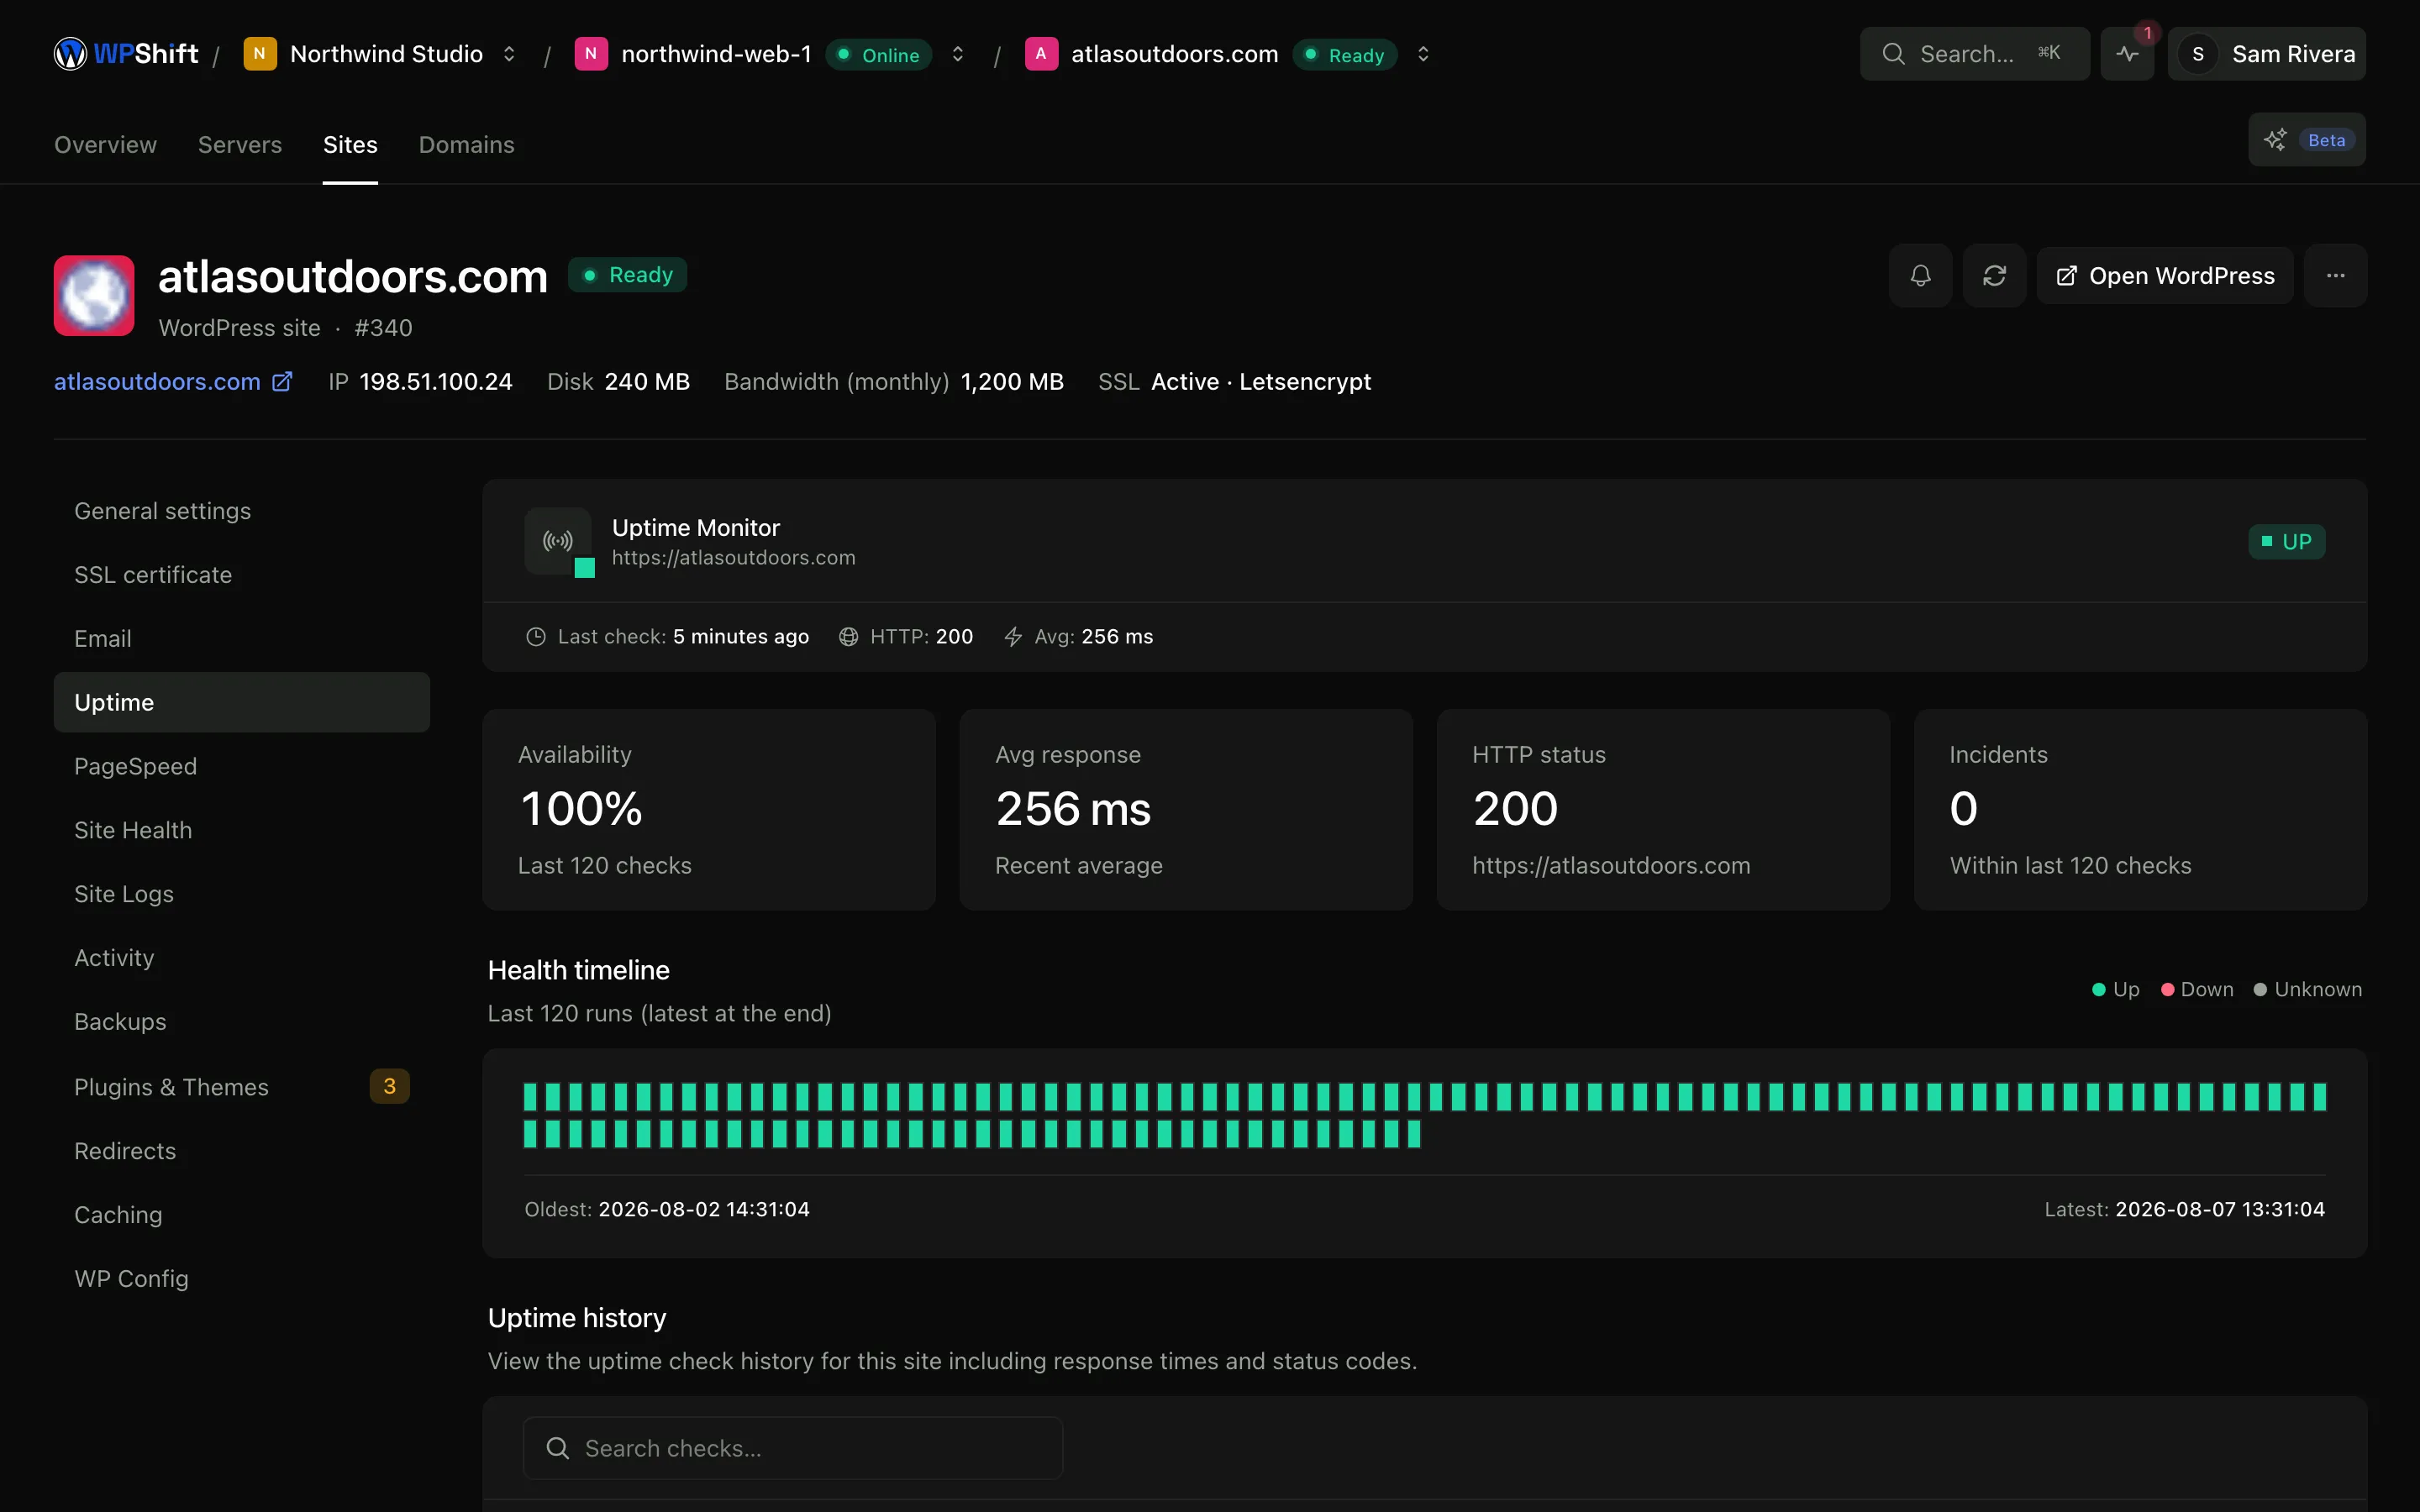Expand the atlasoutdoors.com site switcher chevron
This screenshot has width=2420, height=1512.
pyautogui.click(x=1423, y=54)
